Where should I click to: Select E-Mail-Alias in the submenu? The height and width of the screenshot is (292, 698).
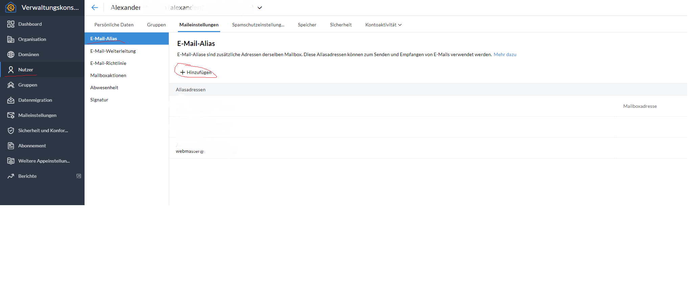point(126,39)
